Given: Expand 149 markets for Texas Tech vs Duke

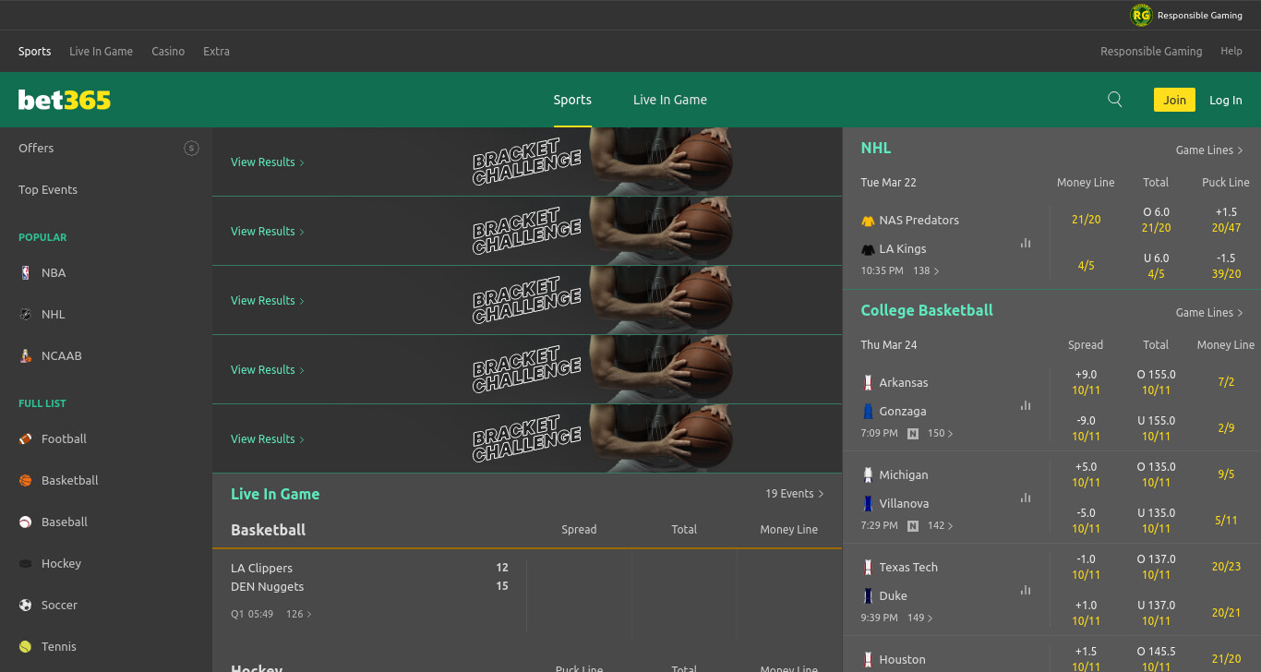Looking at the screenshot, I should pos(920,618).
